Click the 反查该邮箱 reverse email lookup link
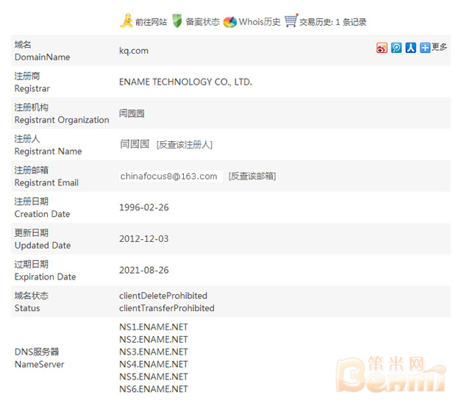This screenshot has height=406, width=456. point(252,176)
